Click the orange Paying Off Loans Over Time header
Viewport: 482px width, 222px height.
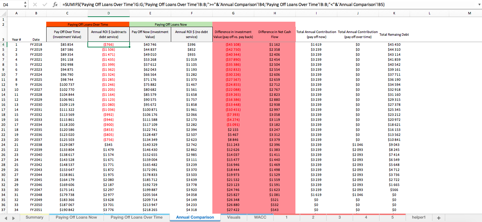[x=88, y=24]
